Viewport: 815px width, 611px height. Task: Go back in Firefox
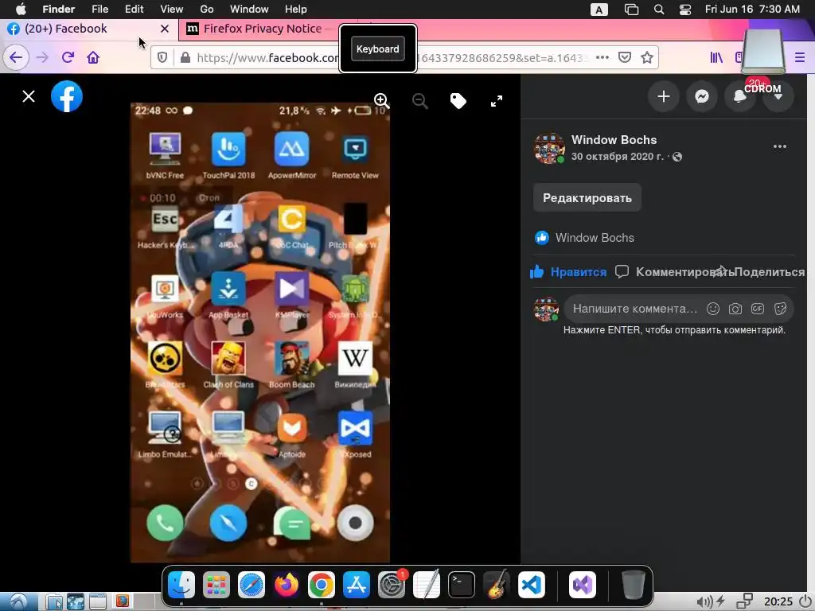click(16, 57)
